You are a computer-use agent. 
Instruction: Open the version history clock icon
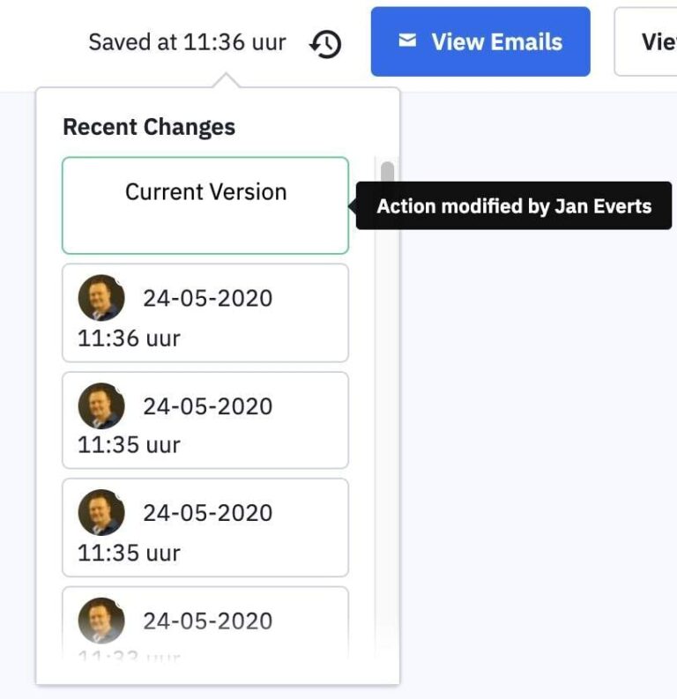point(326,43)
